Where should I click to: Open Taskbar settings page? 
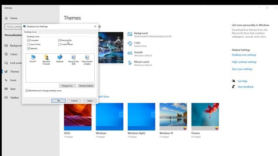click(14, 97)
